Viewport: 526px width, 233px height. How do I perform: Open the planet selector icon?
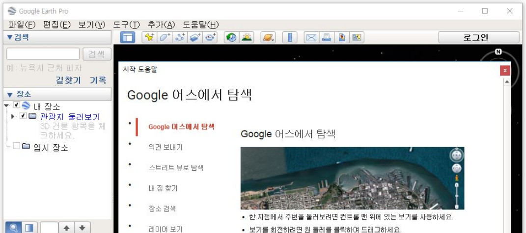pyautogui.click(x=268, y=37)
